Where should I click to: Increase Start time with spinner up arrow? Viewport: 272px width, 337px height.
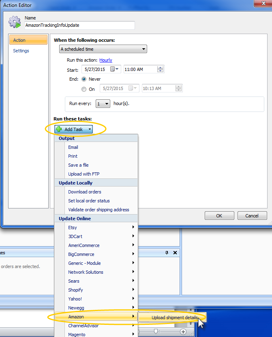(x=160, y=67)
